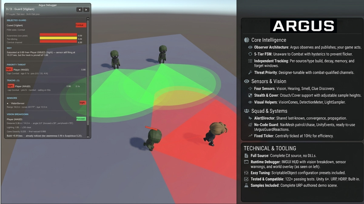
Task: Click the document icon beside Full Source
Action: pyautogui.click(x=246, y=156)
